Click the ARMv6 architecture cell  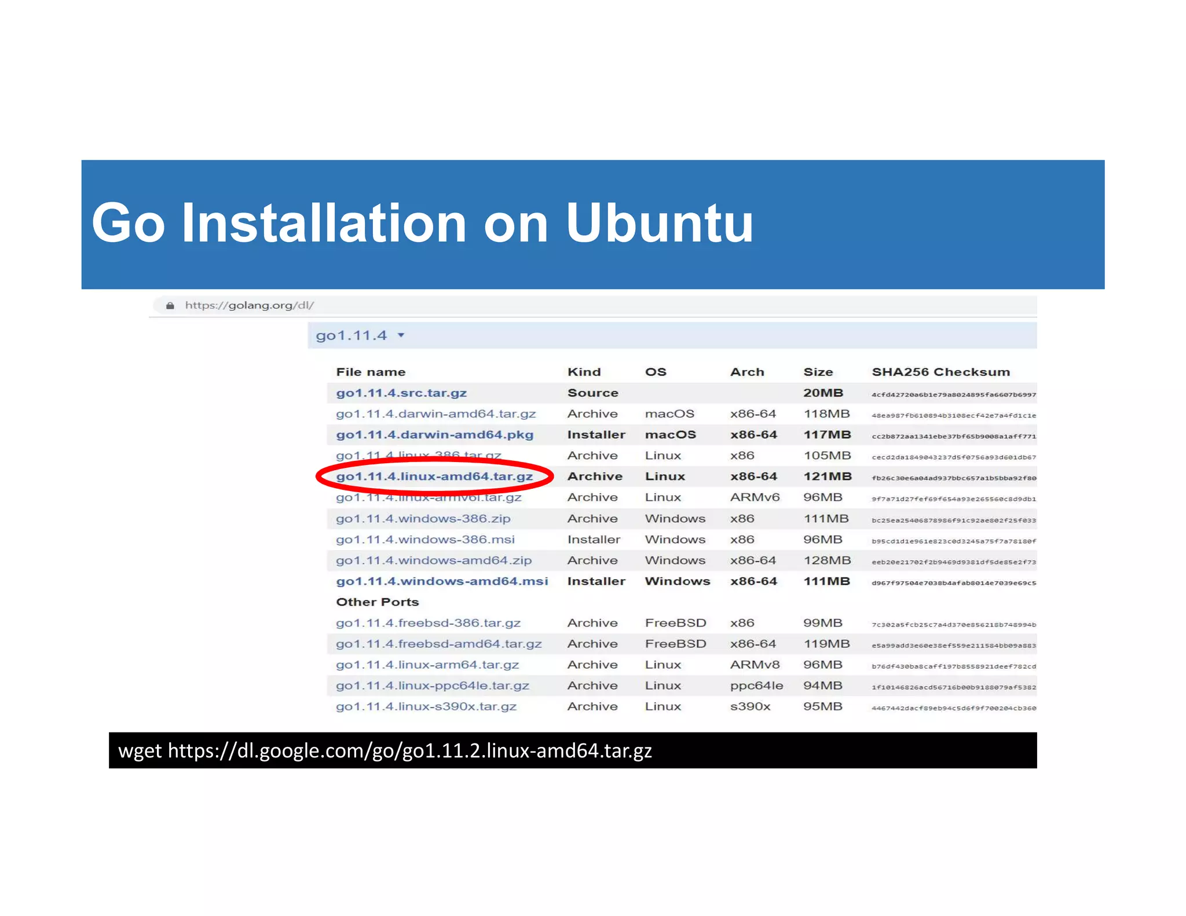[755, 497]
